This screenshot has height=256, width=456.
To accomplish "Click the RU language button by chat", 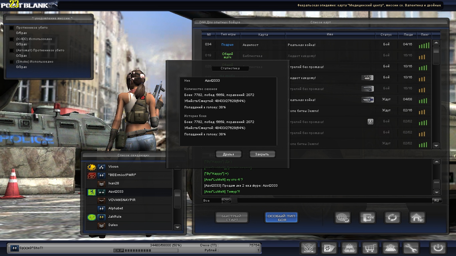I will pos(437,201).
